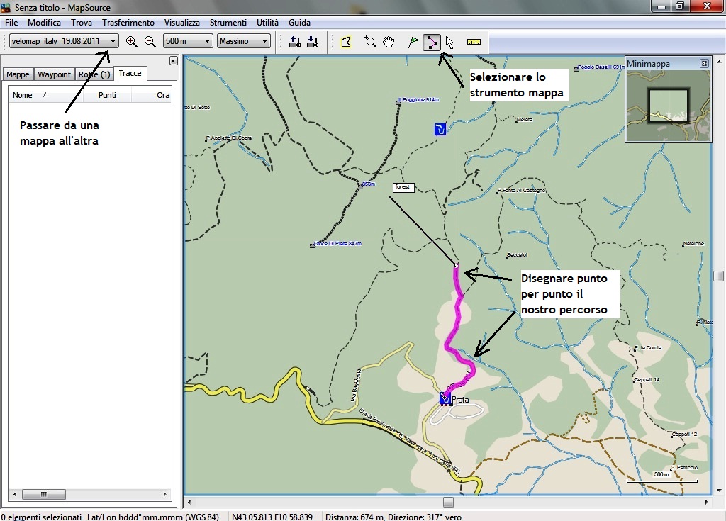This screenshot has height=521, width=726.
Task: Click the forest tooltip label on map
Action: 403,187
